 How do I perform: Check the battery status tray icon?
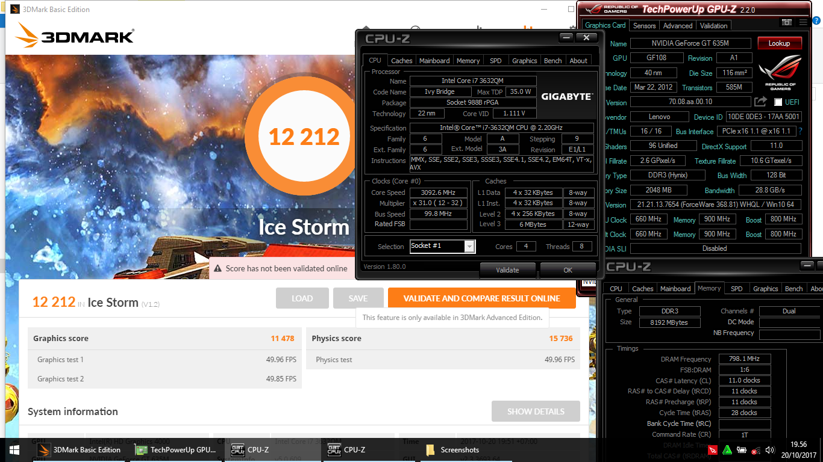click(742, 450)
